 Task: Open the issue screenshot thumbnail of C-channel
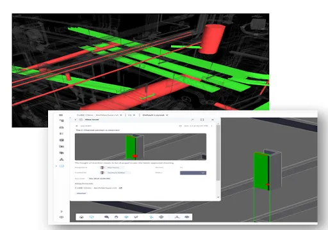(x=140, y=147)
